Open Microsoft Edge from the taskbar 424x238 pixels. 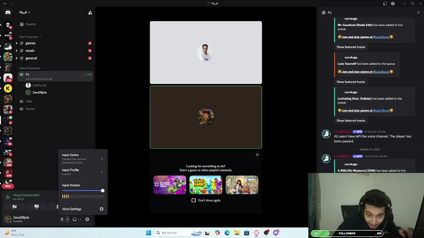click(x=227, y=233)
